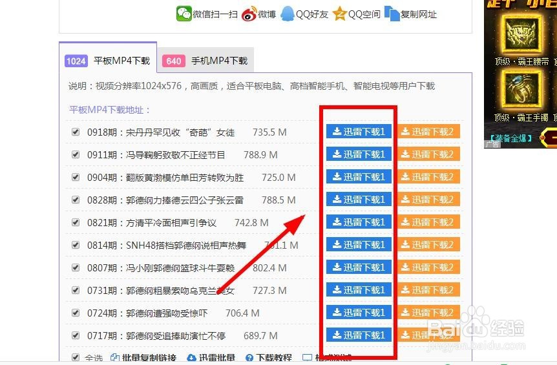557x365 pixels.
Task: Click 迅雷下载1 for the 0821期 row
Action: tap(359, 222)
